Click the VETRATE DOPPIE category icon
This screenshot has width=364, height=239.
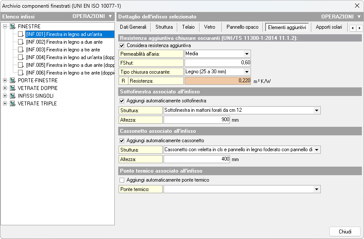coord(12,88)
